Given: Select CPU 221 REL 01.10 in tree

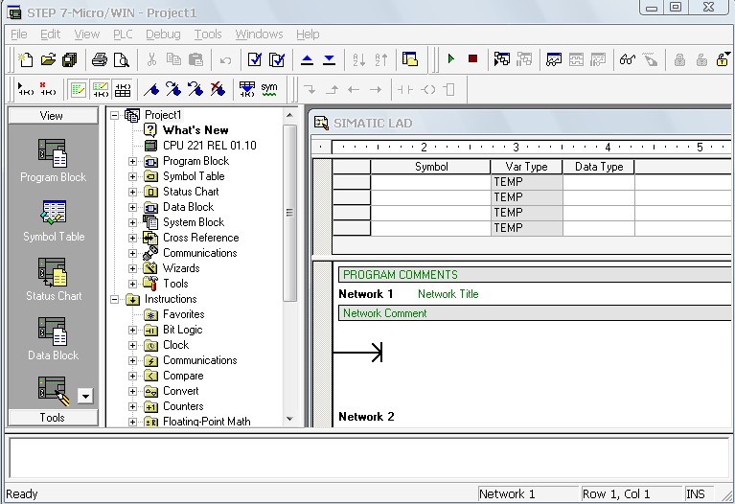Looking at the screenshot, I should coord(209,146).
